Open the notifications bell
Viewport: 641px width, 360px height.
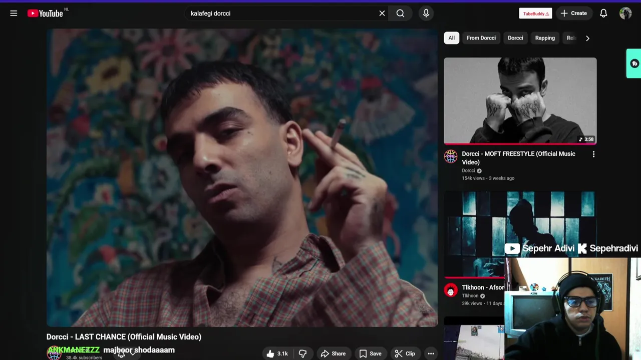coord(603,13)
